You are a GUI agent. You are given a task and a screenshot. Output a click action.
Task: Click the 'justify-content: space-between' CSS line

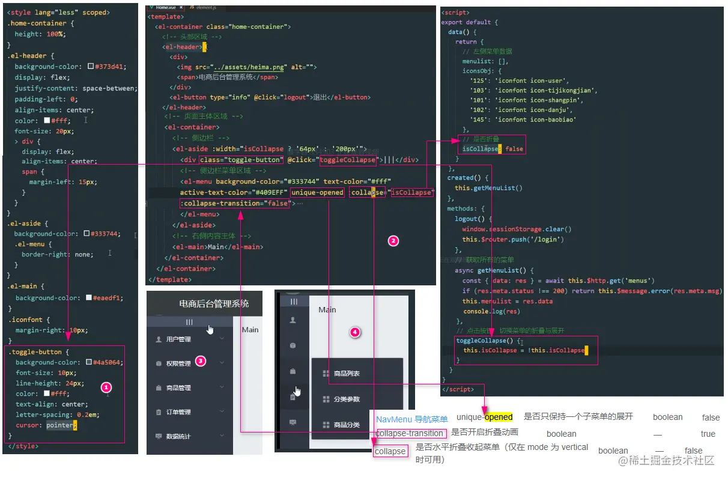pos(76,88)
